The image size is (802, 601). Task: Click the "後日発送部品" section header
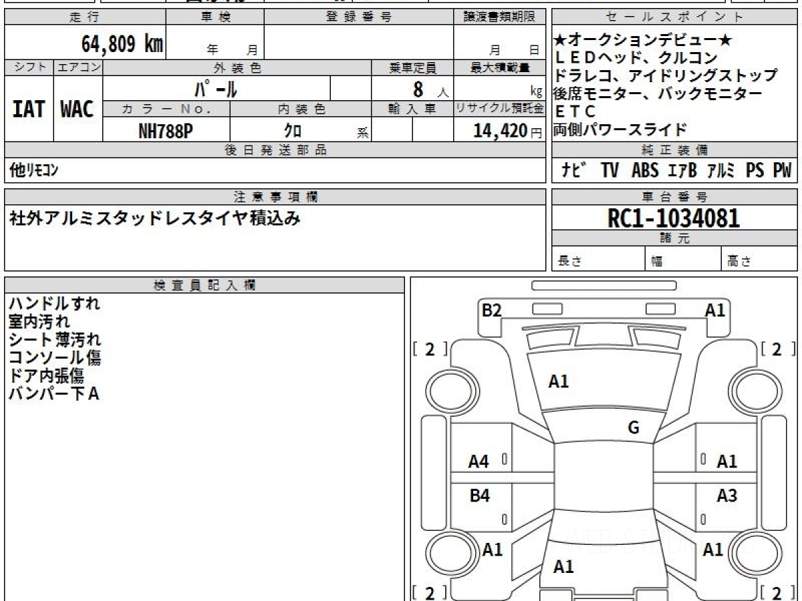point(275,150)
